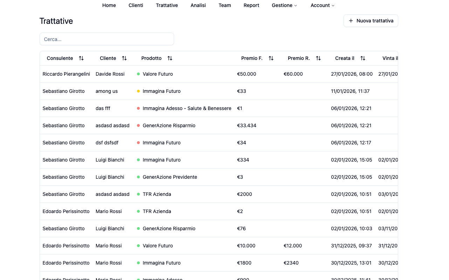Toggle the red dot beside GenerAzione Risparmio
Viewport: 449px width, 280px height.
click(x=138, y=125)
